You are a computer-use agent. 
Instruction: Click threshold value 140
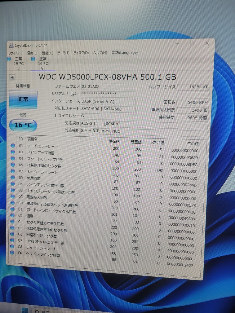[x=160, y=170]
